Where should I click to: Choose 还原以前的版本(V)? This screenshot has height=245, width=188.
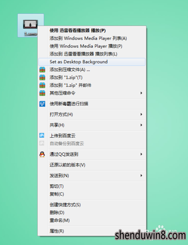coord(92,165)
